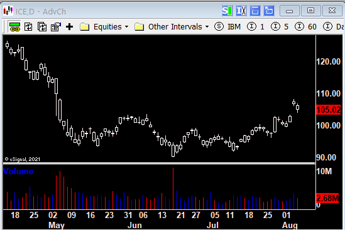Click the blue pop-out window icon in title bar
The width and height of the screenshot is (345, 230).
269,11
